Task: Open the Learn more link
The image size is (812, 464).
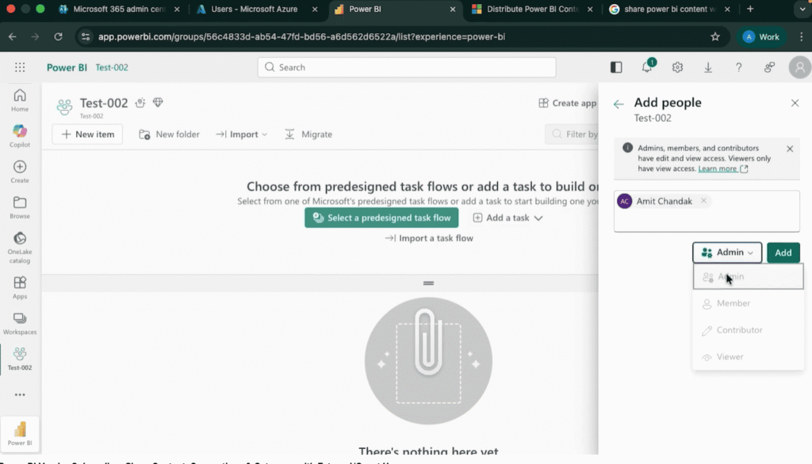Action: click(x=717, y=169)
